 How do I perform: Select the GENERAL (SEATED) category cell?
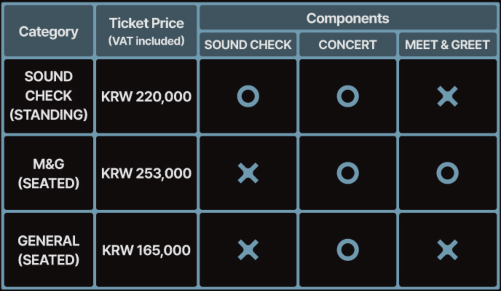pyautogui.click(x=48, y=250)
